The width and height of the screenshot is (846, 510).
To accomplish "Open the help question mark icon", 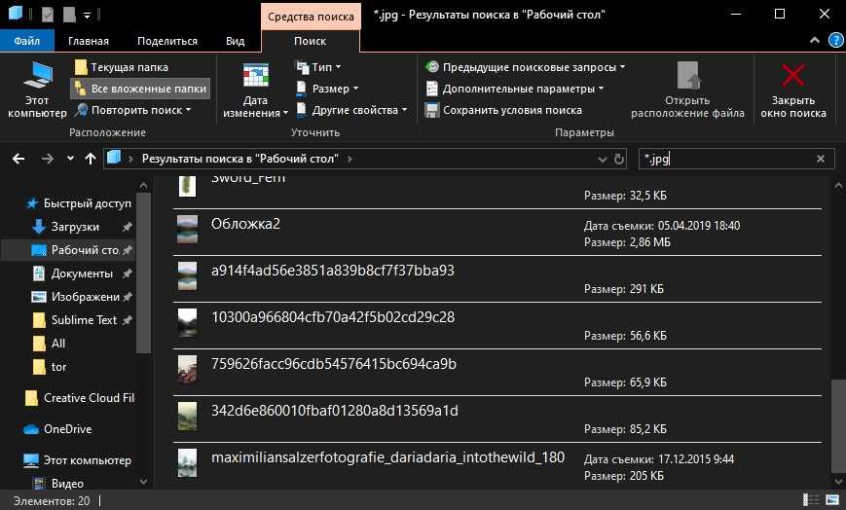I will tap(835, 41).
